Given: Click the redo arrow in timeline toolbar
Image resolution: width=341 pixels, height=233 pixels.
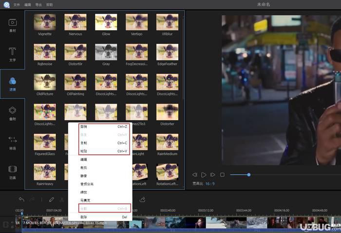Looking at the screenshot, I should click(32, 199).
